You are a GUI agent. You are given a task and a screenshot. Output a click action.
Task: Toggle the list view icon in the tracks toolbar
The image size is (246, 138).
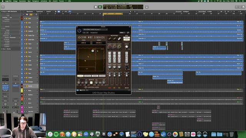(x=55, y=11)
